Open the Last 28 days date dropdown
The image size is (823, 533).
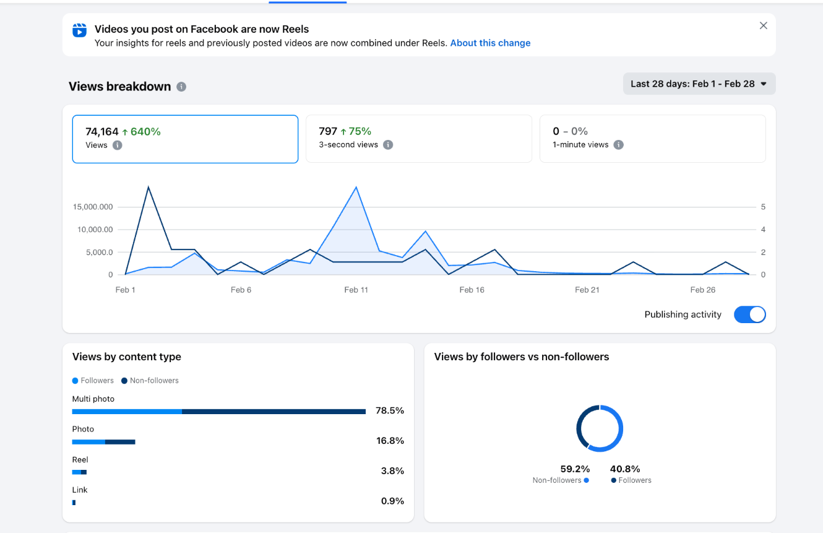click(x=699, y=84)
